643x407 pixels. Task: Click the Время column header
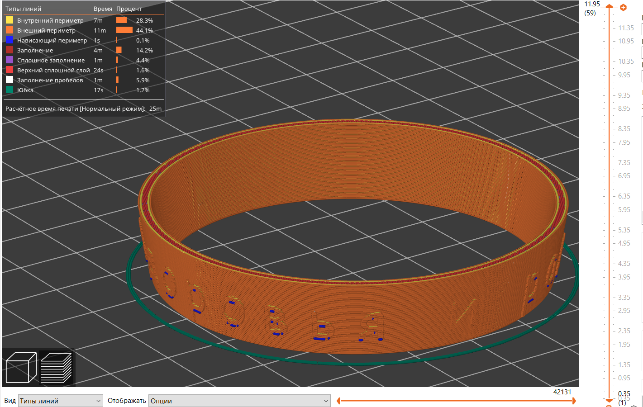click(x=103, y=9)
